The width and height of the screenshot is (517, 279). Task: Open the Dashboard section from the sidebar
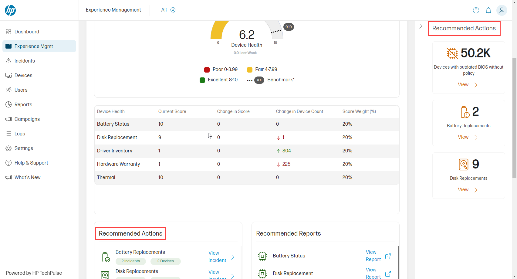[27, 31]
